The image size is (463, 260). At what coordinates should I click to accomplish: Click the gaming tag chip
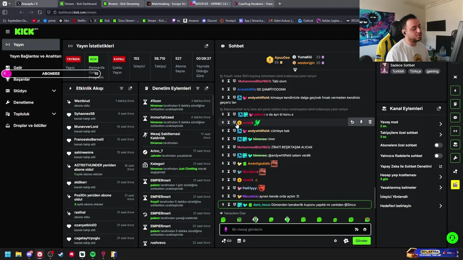(432, 71)
